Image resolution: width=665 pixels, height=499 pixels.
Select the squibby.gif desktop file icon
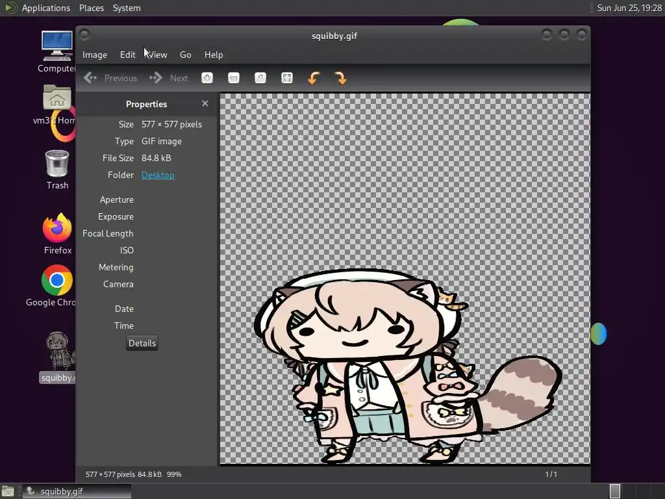tap(58, 357)
